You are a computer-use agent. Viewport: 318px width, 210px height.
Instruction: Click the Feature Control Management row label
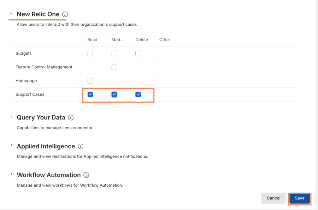point(44,67)
